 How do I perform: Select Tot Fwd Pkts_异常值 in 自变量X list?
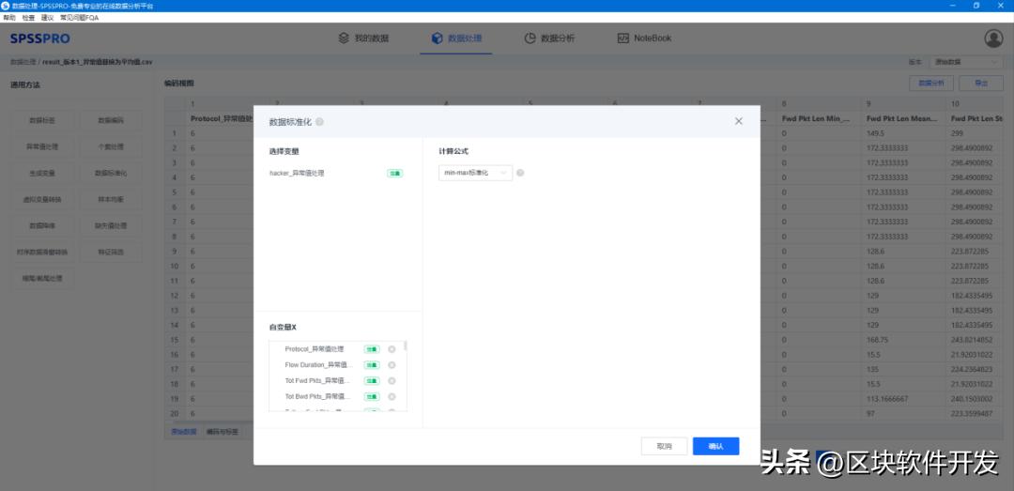317,380
